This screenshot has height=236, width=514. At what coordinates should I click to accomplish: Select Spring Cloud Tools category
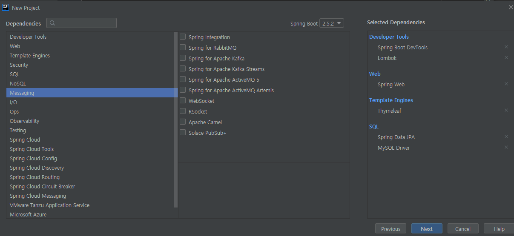[x=90, y=149]
